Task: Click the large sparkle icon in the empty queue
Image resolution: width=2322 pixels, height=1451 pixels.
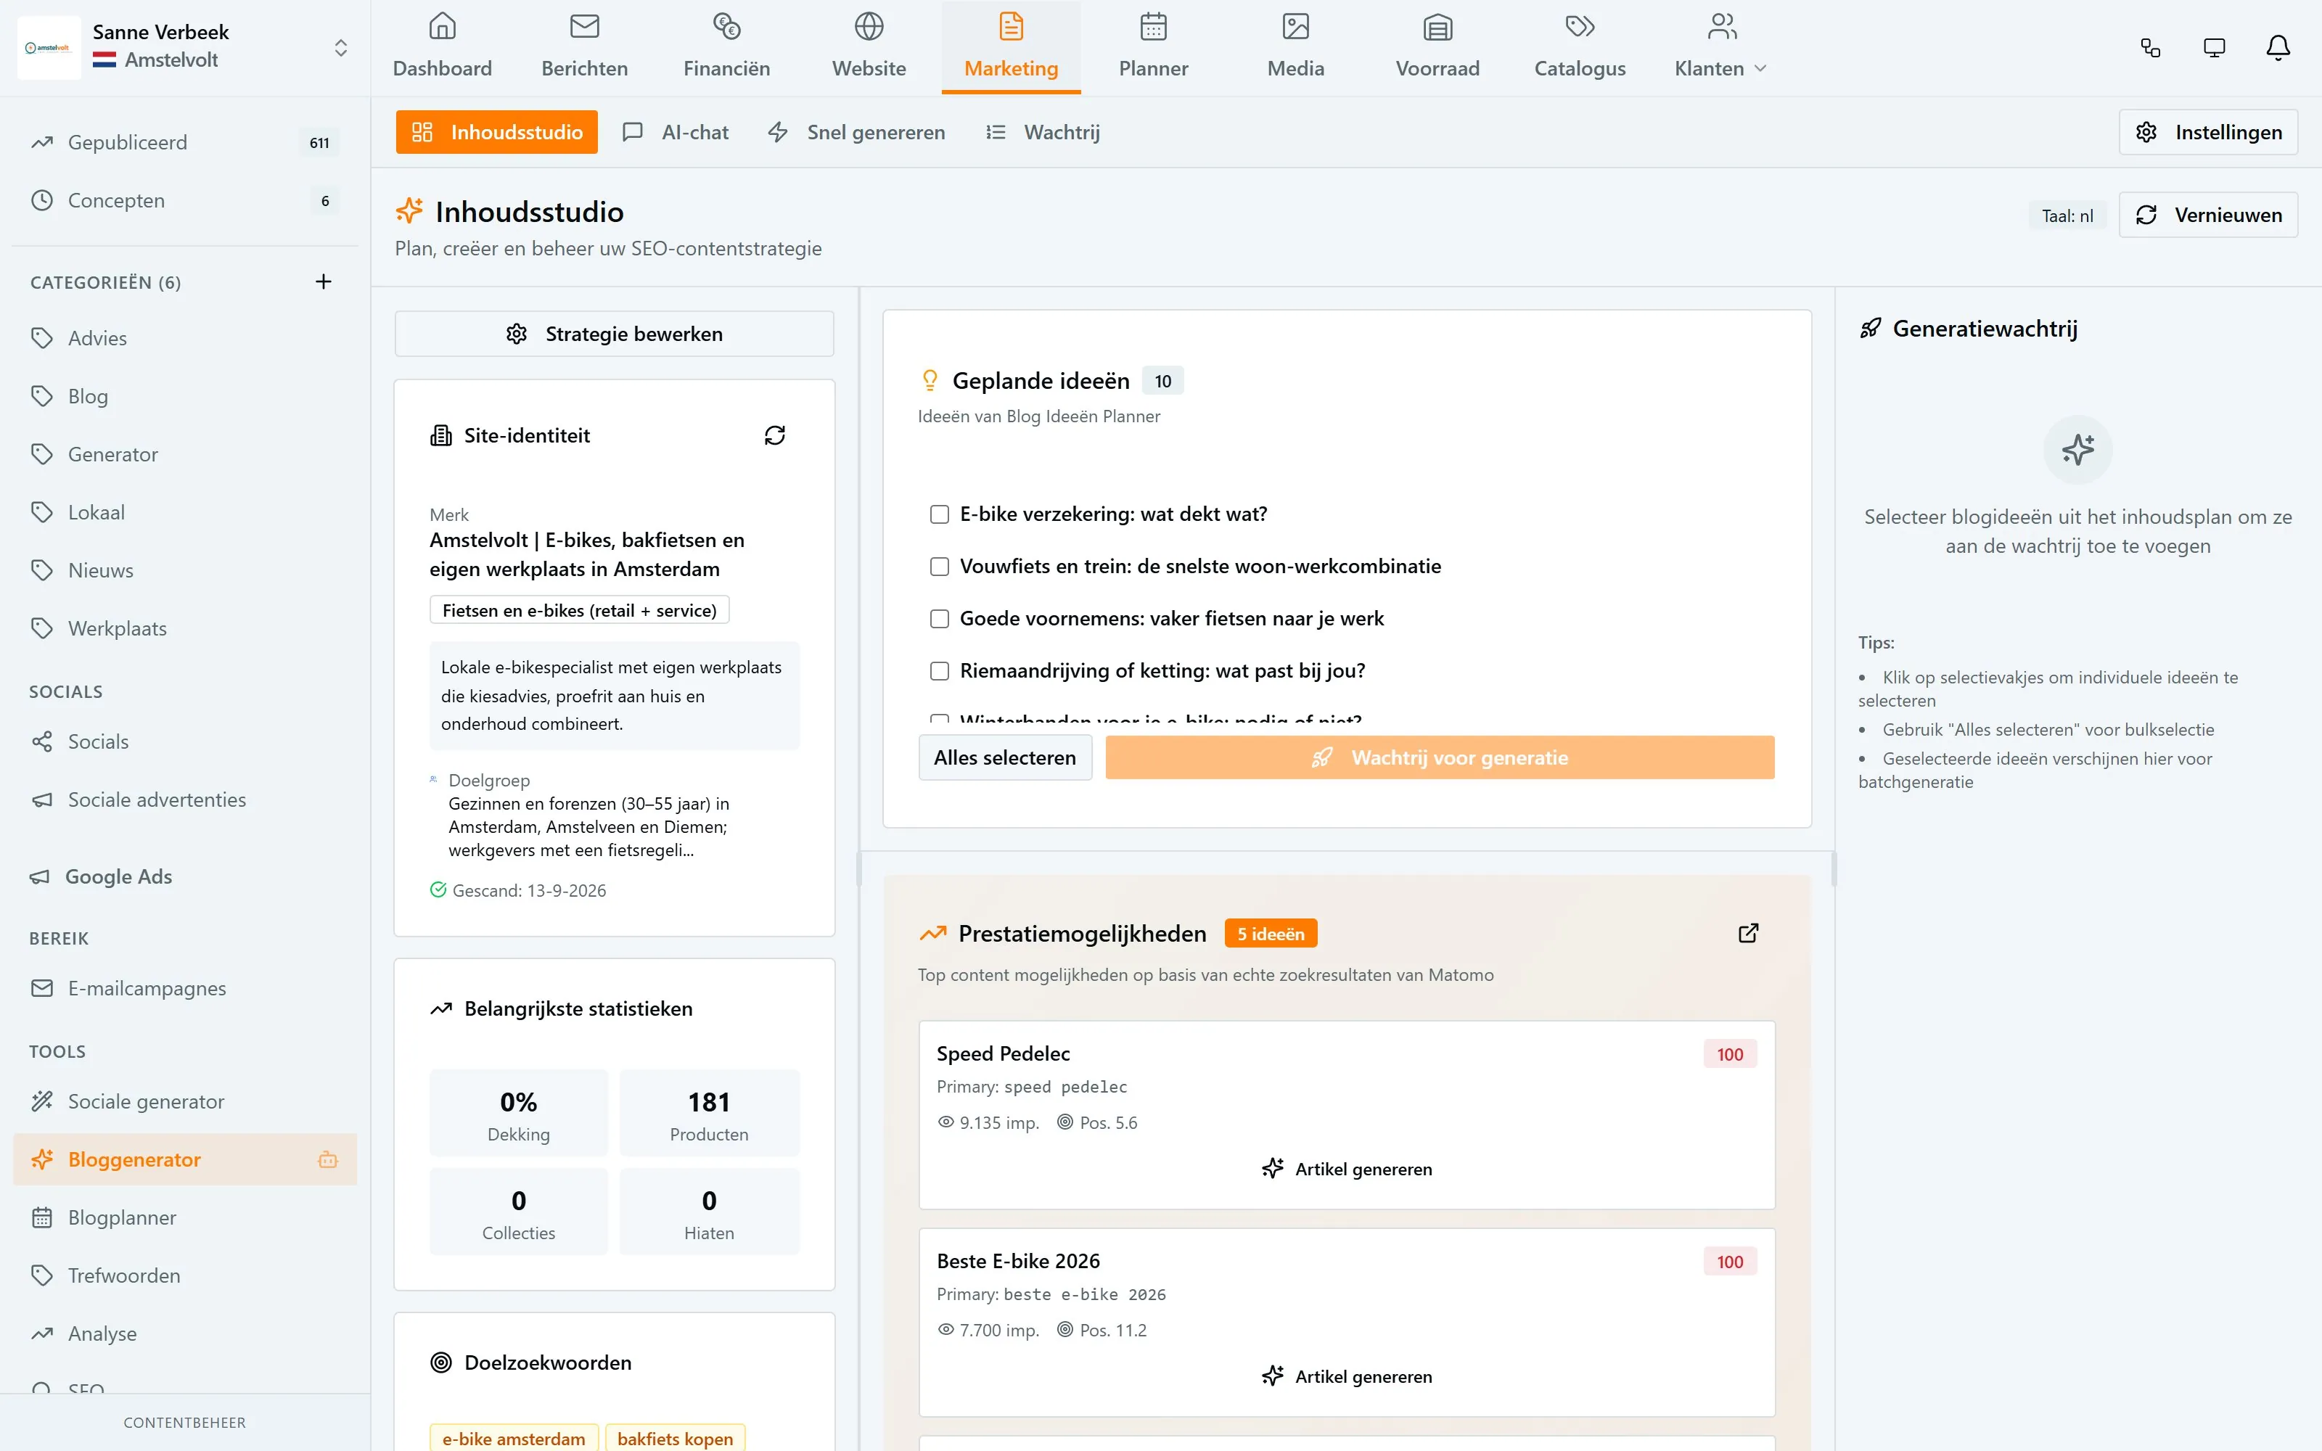Action: [x=2078, y=449]
